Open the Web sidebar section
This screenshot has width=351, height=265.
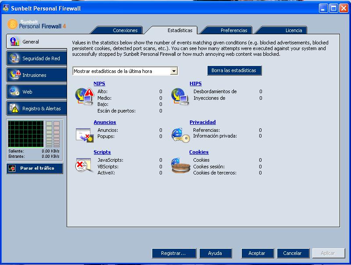tap(37, 92)
